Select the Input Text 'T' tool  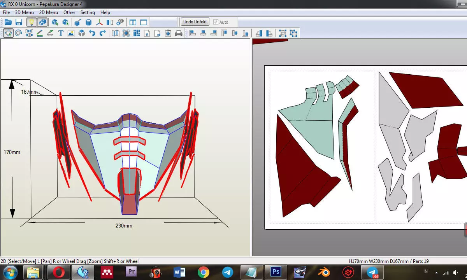tap(61, 33)
